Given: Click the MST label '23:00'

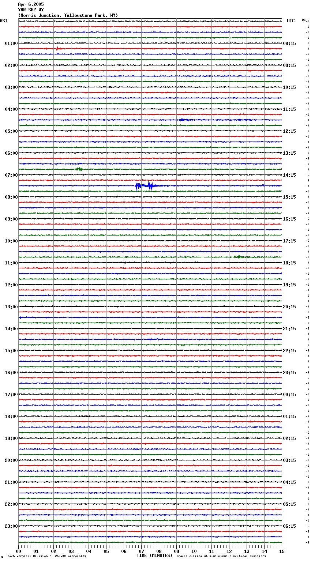Looking at the screenshot, I should coord(11,526).
